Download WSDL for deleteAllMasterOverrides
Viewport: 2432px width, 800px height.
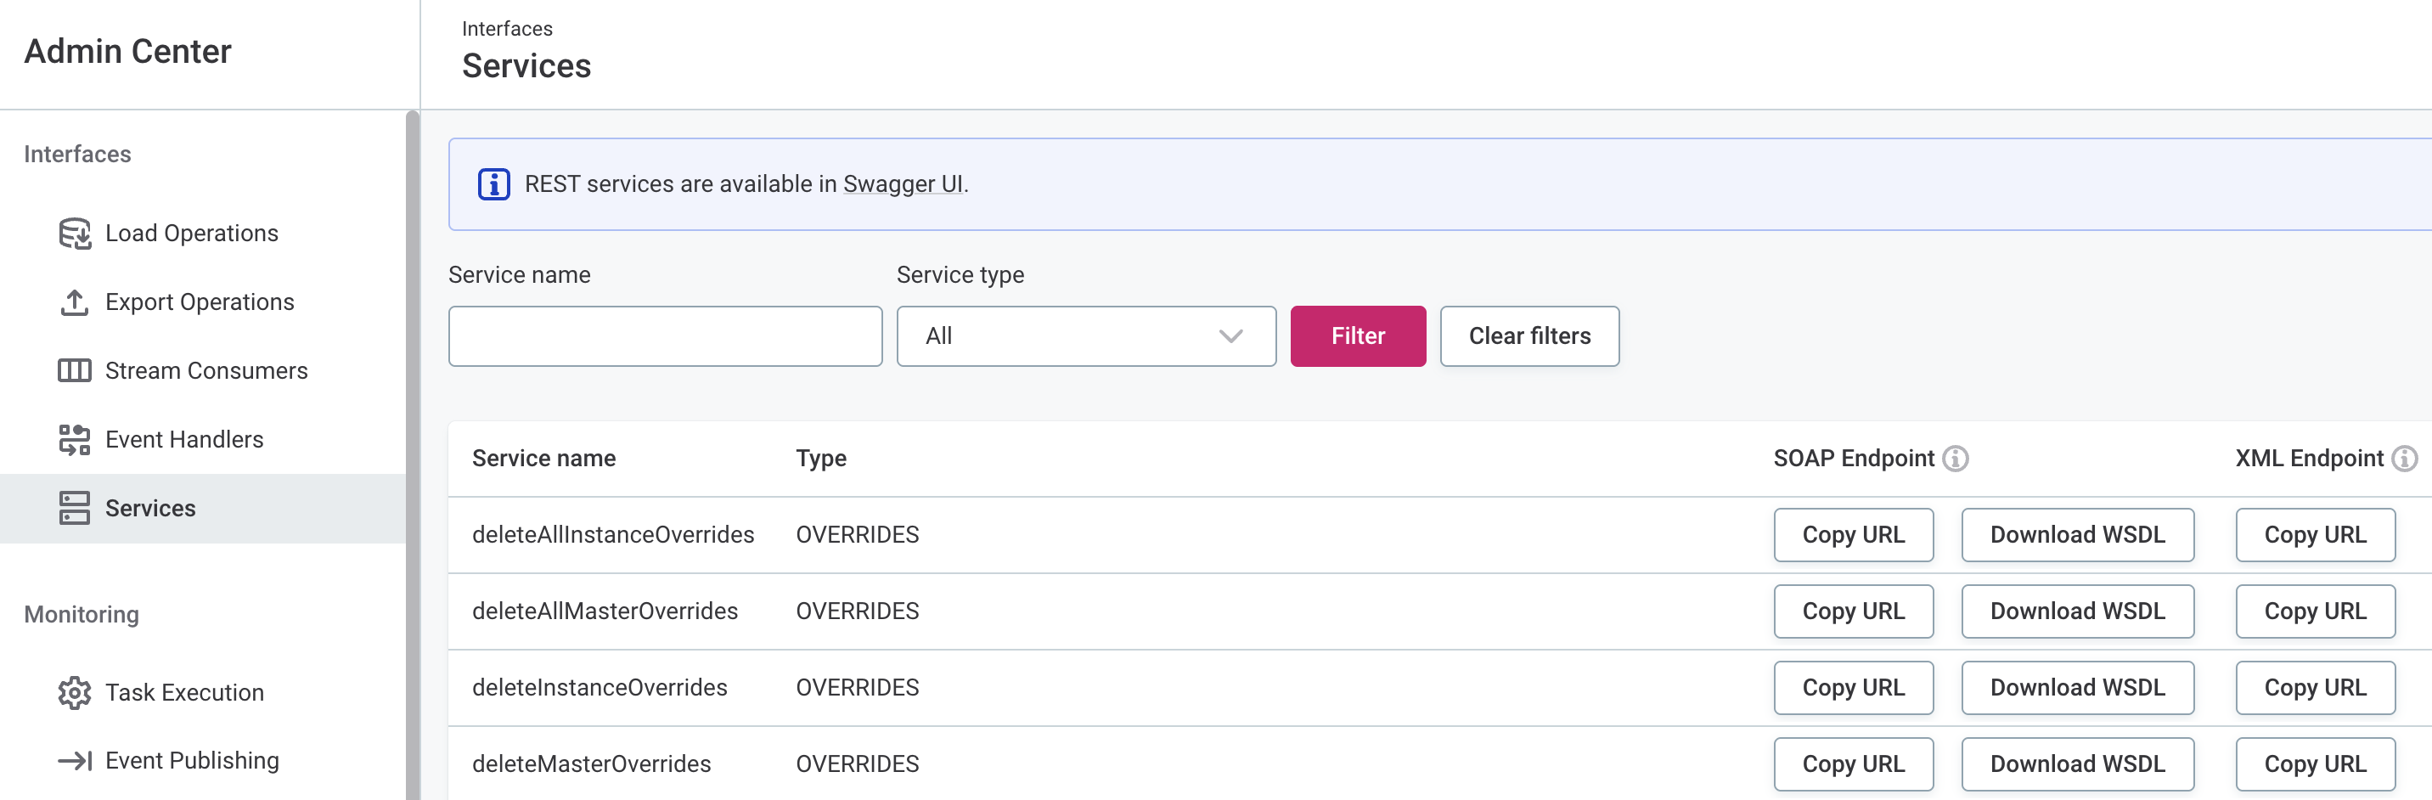tap(2077, 611)
